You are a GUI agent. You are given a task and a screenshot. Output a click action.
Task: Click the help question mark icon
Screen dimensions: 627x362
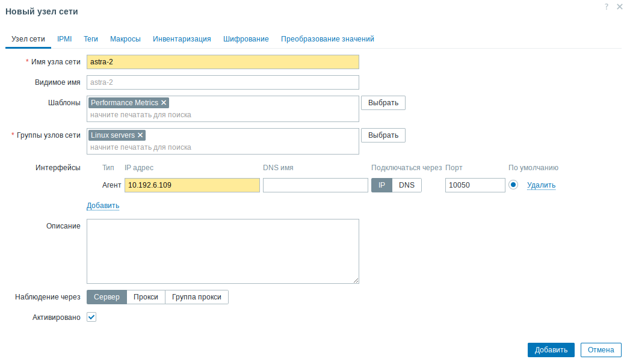coord(607,6)
